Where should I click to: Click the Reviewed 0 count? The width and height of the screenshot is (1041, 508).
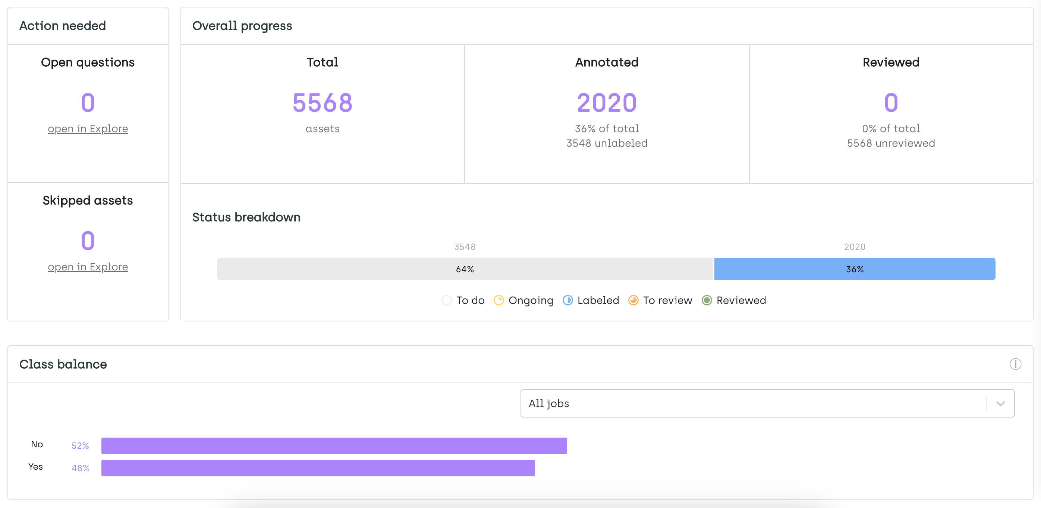(x=891, y=102)
